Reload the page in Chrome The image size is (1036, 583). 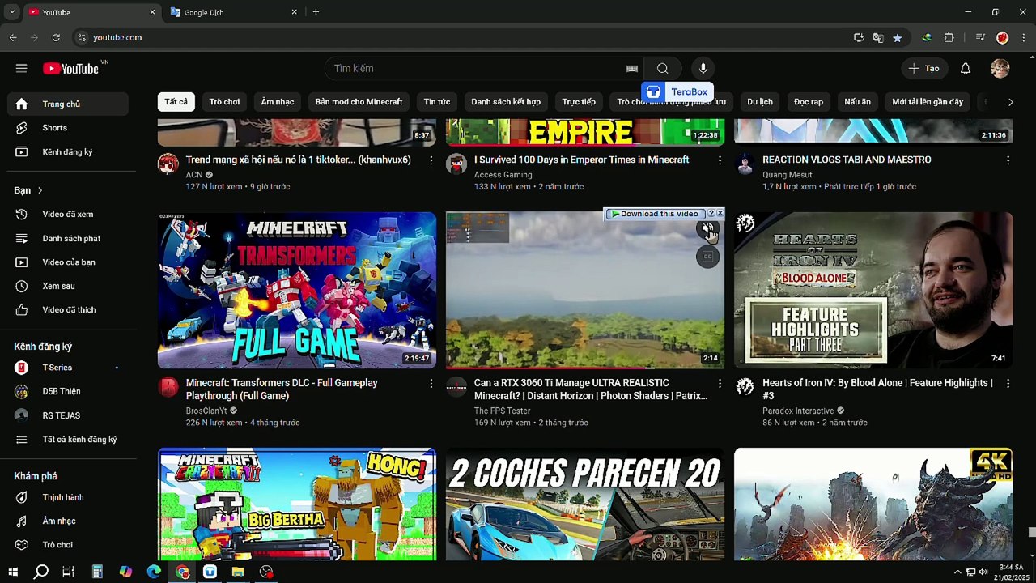coord(56,37)
